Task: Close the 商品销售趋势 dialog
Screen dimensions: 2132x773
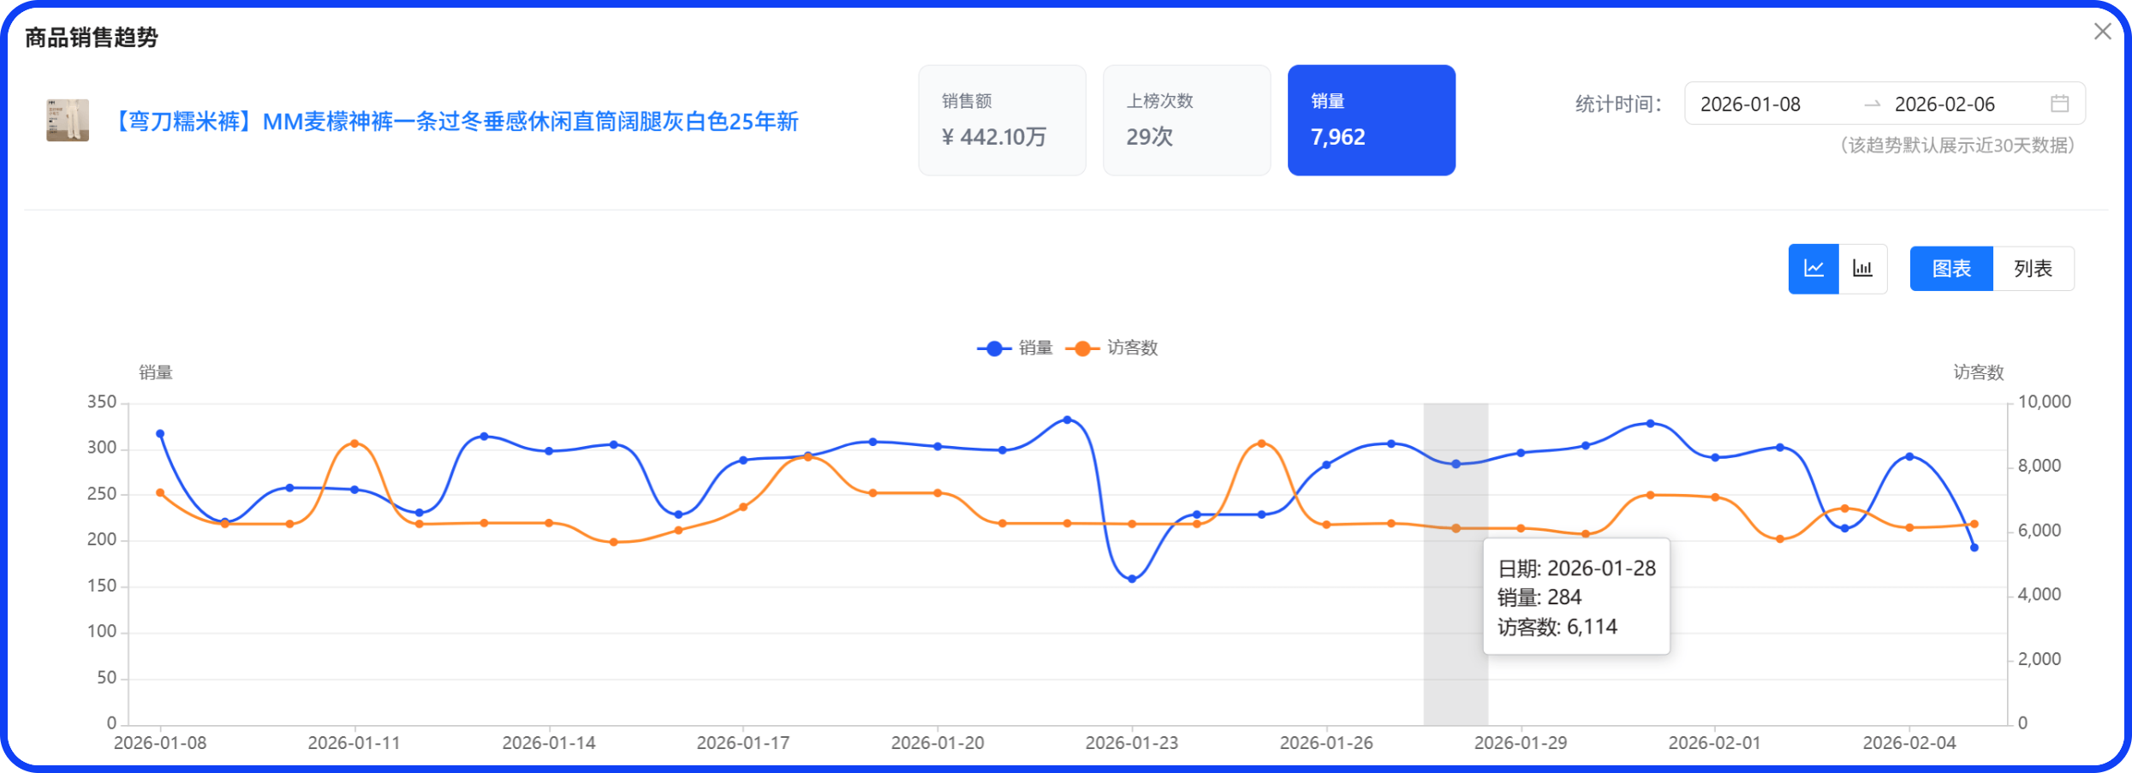Action: 2102,32
